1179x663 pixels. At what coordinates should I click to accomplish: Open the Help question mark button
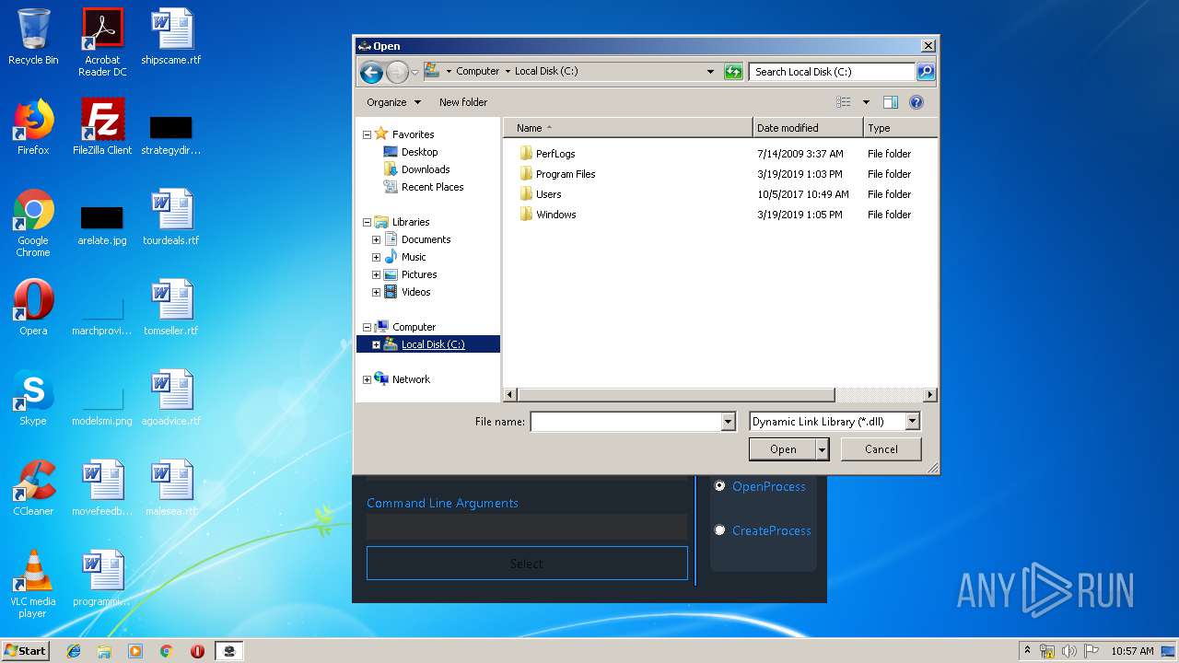click(916, 102)
